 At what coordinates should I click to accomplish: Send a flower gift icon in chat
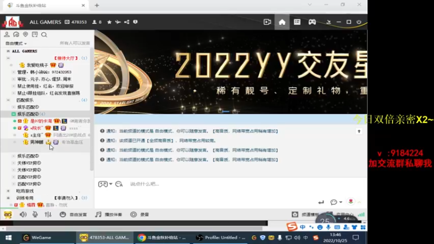coord(350,202)
